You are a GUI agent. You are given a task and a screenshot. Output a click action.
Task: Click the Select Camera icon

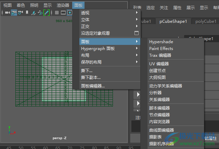[x=8, y=13]
